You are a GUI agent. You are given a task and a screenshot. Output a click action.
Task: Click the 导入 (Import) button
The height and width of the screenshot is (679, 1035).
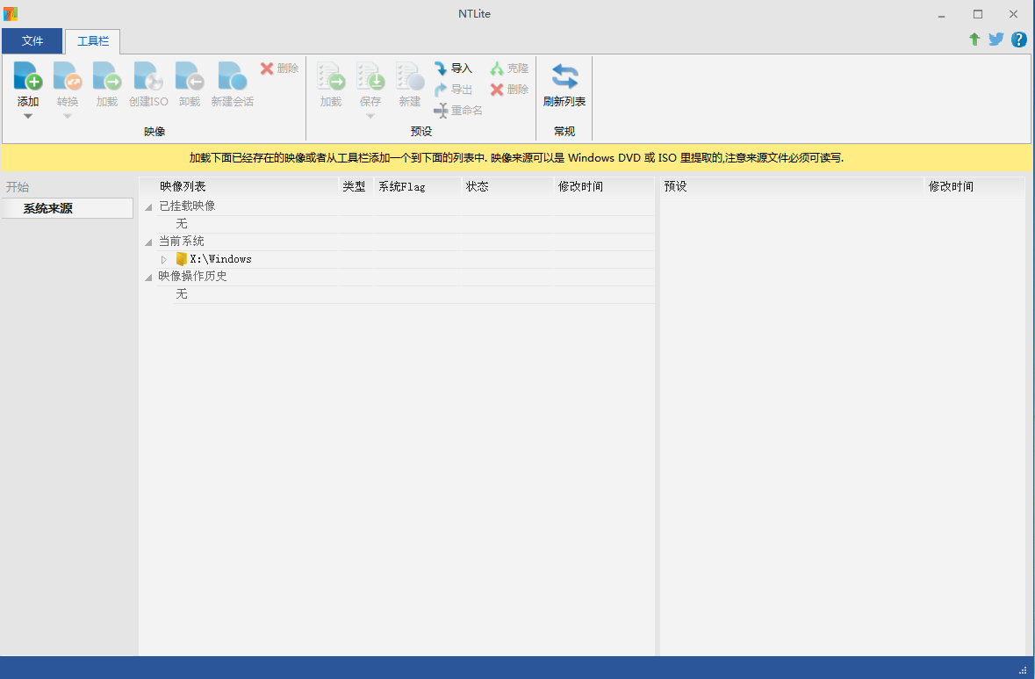click(x=453, y=68)
